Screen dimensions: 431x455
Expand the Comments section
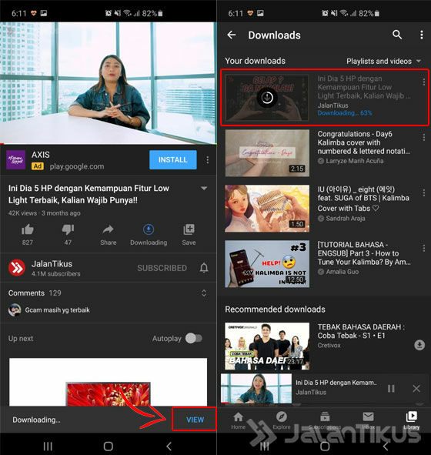click(204, 293)
